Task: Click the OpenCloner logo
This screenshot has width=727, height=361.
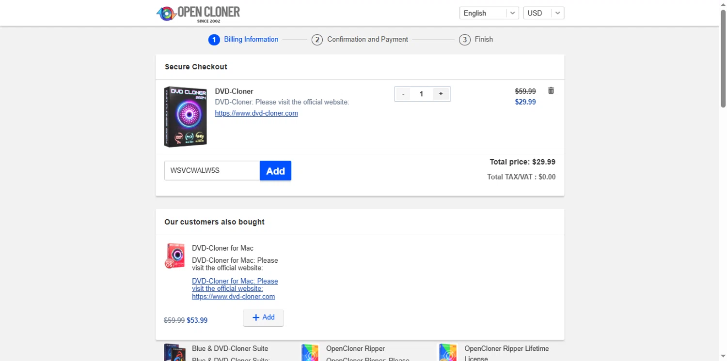Action: (198, 14)
